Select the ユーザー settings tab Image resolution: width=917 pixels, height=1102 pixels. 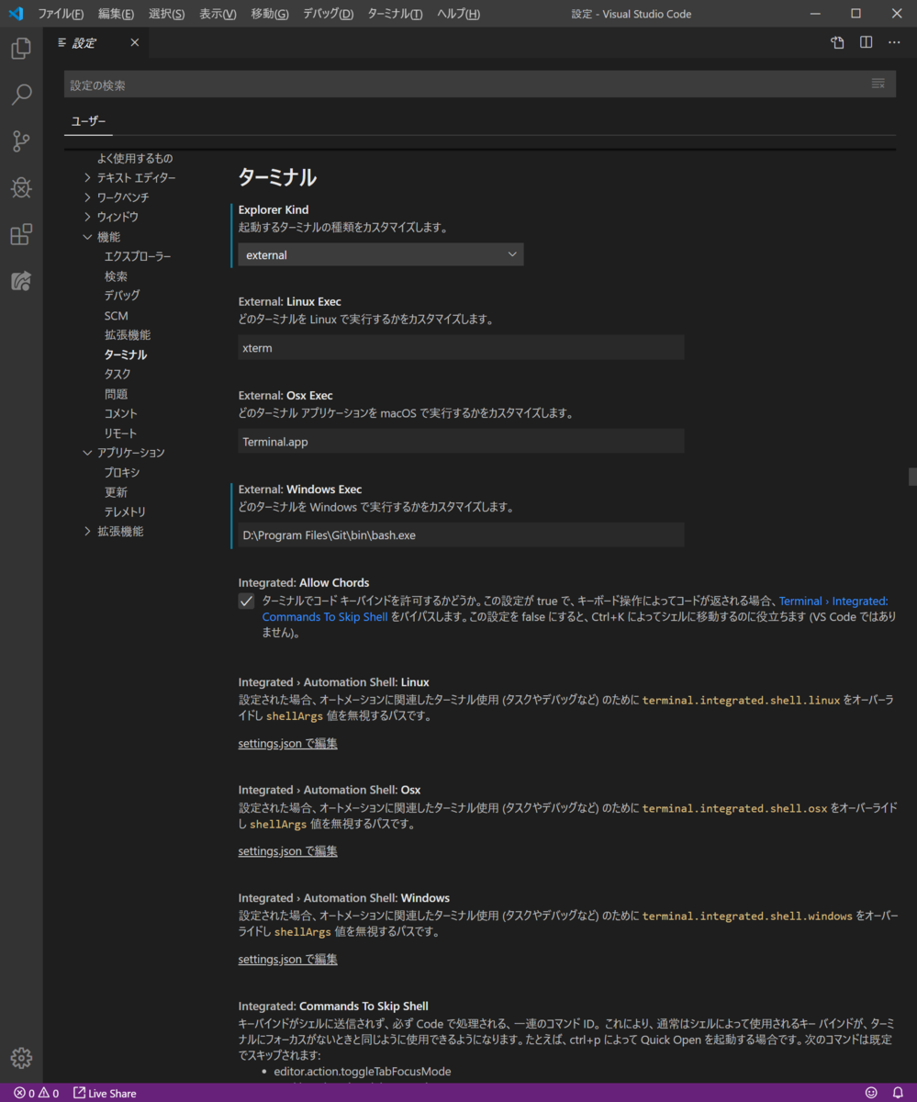point(89,121)
